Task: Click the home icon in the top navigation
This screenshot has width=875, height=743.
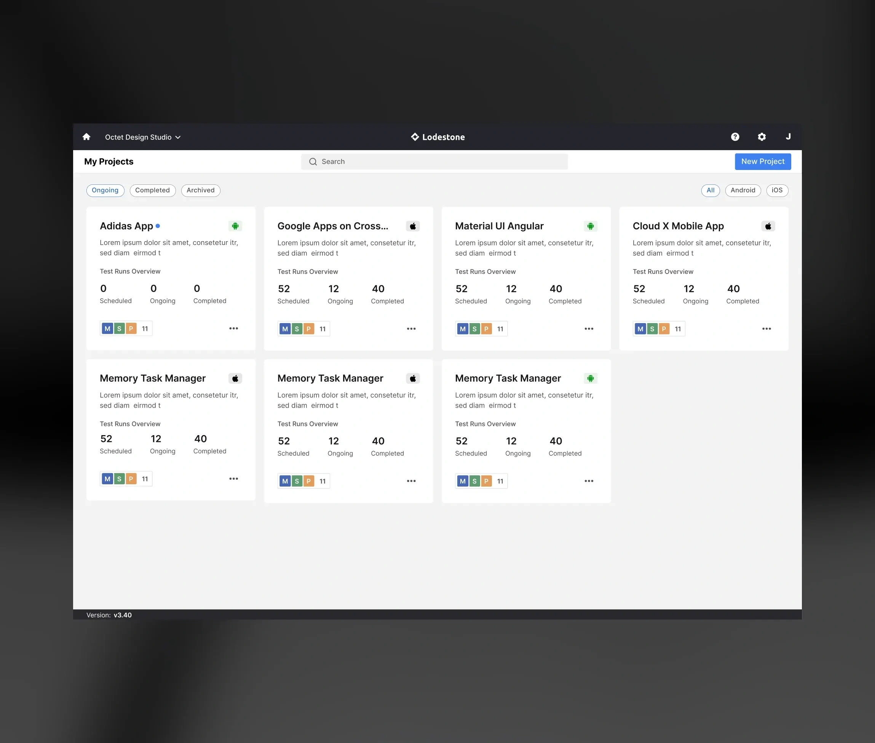Action: (x=86, y=136)
